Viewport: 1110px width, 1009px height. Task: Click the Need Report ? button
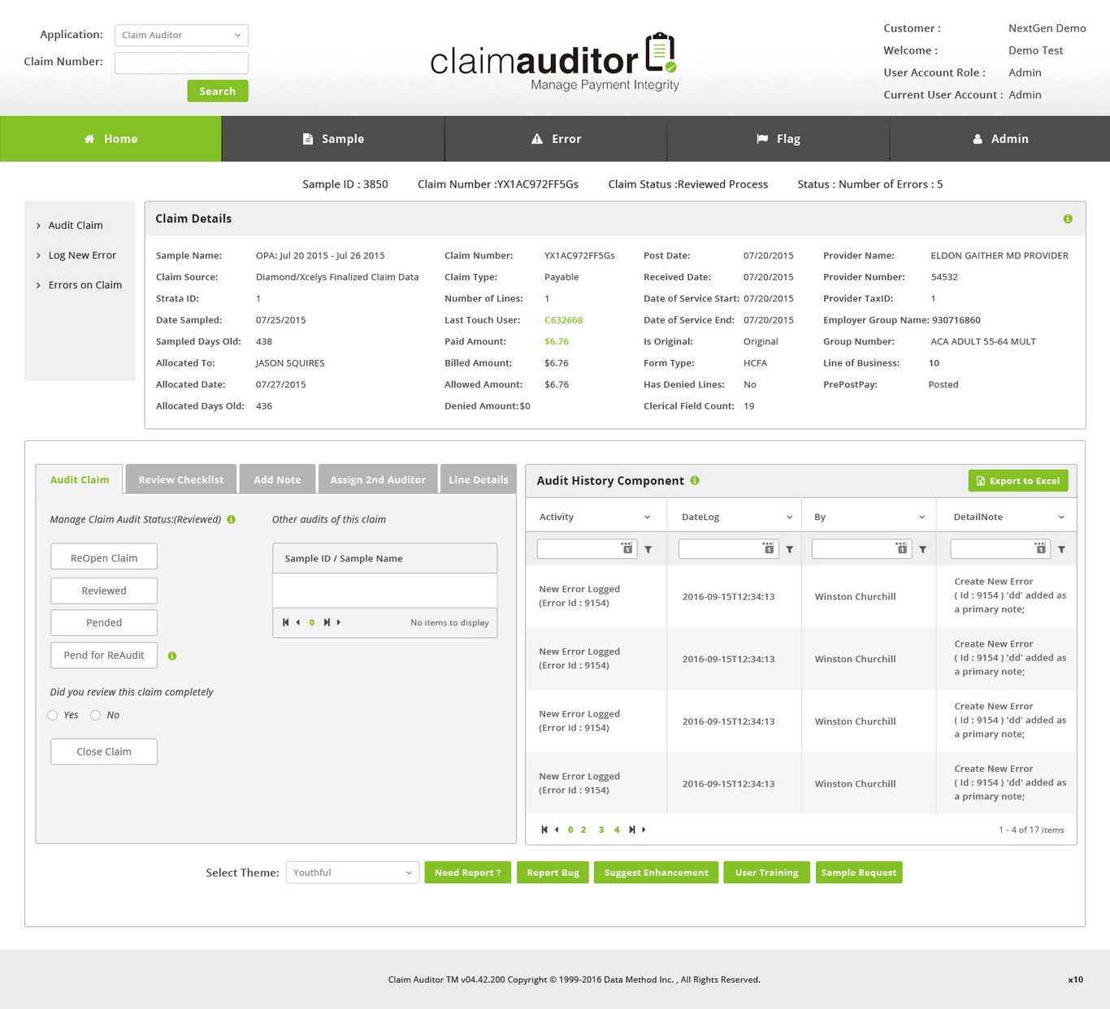click(468, 873)
